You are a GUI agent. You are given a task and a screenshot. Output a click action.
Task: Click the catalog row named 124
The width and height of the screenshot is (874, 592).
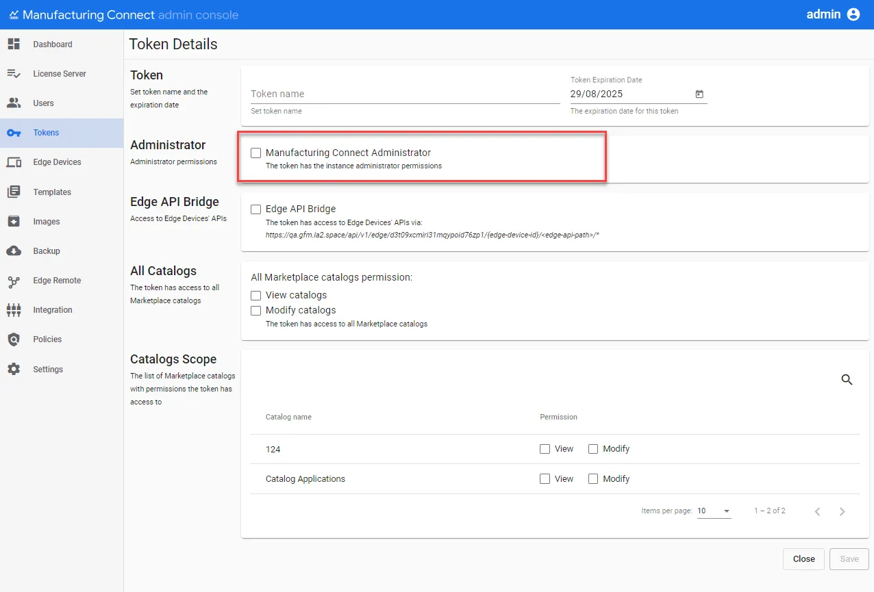coord(273,450)
